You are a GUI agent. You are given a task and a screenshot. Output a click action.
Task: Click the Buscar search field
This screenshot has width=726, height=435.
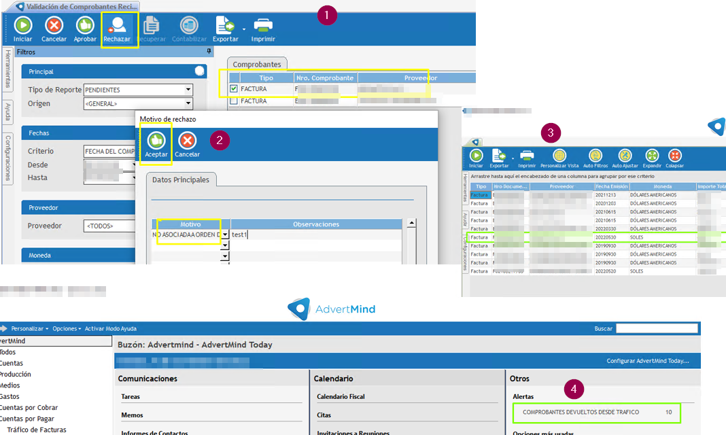[x=657, y=328]
